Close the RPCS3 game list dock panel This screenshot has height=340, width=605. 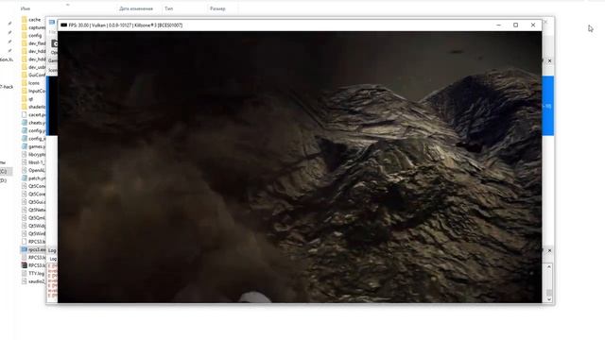[x=550, y=60]
